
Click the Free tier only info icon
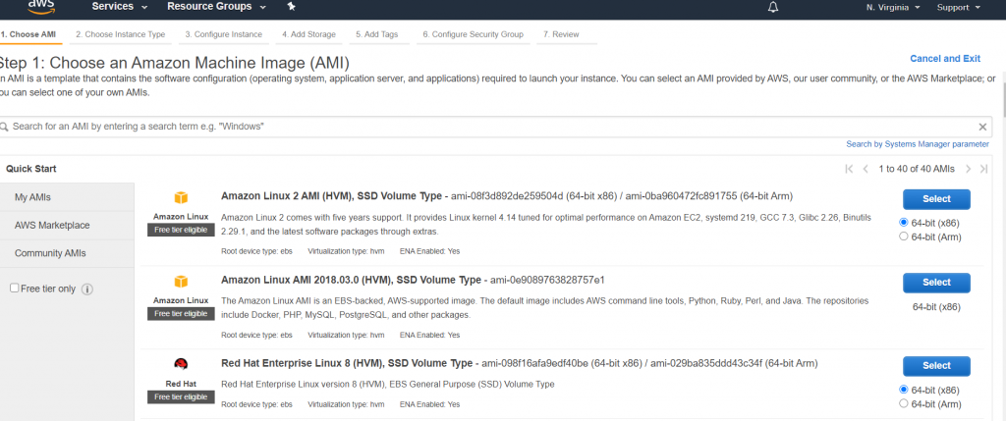point(87,289)
